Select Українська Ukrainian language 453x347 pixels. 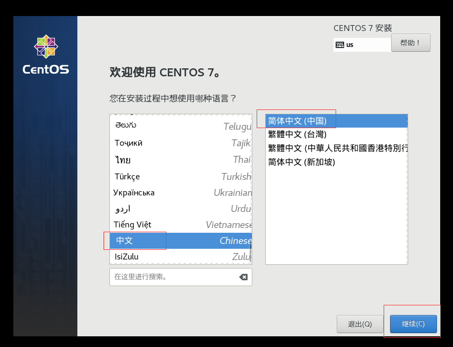click(x=181, y=193)
